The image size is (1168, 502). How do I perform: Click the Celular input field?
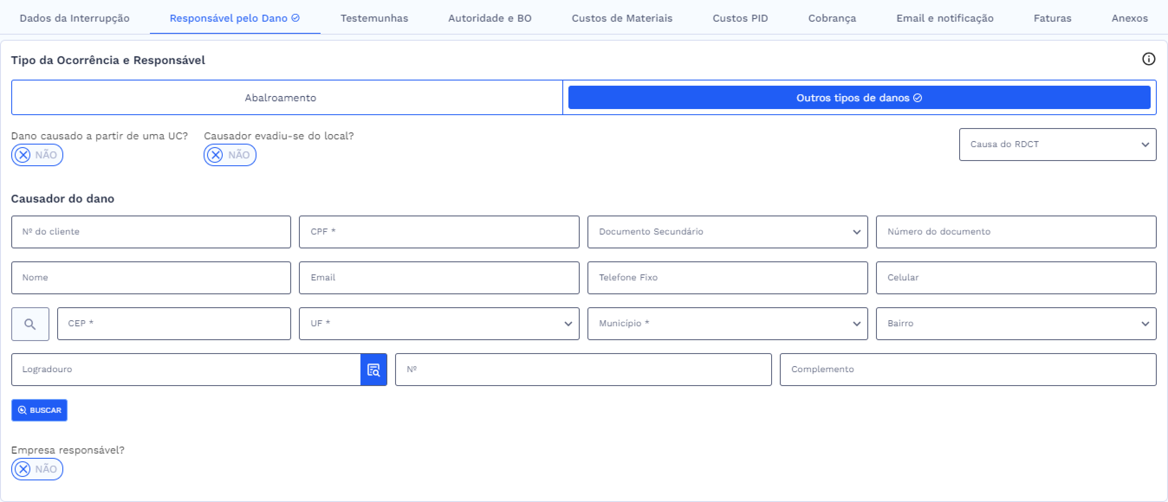coord(1015,278)
